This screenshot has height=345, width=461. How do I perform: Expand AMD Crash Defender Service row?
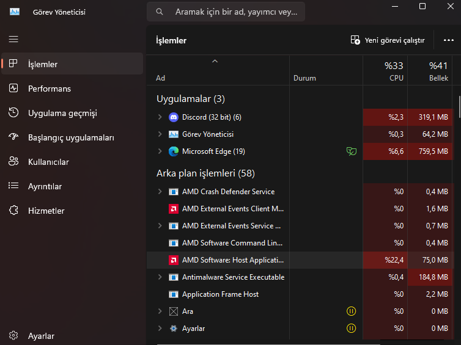(160, 192)
